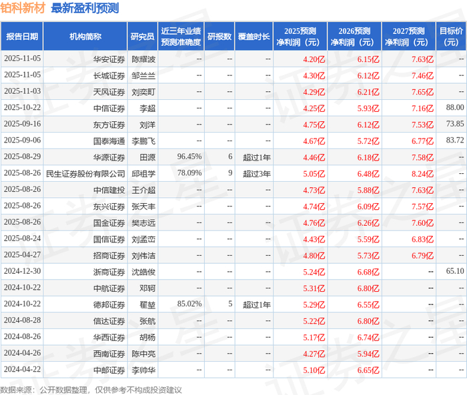Click researcher name 陈耀波

143,59
